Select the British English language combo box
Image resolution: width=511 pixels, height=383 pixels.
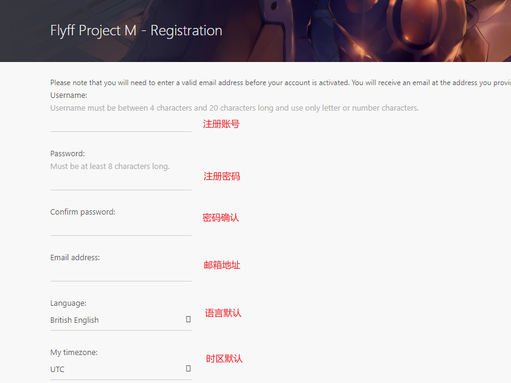tap(116, 320)
